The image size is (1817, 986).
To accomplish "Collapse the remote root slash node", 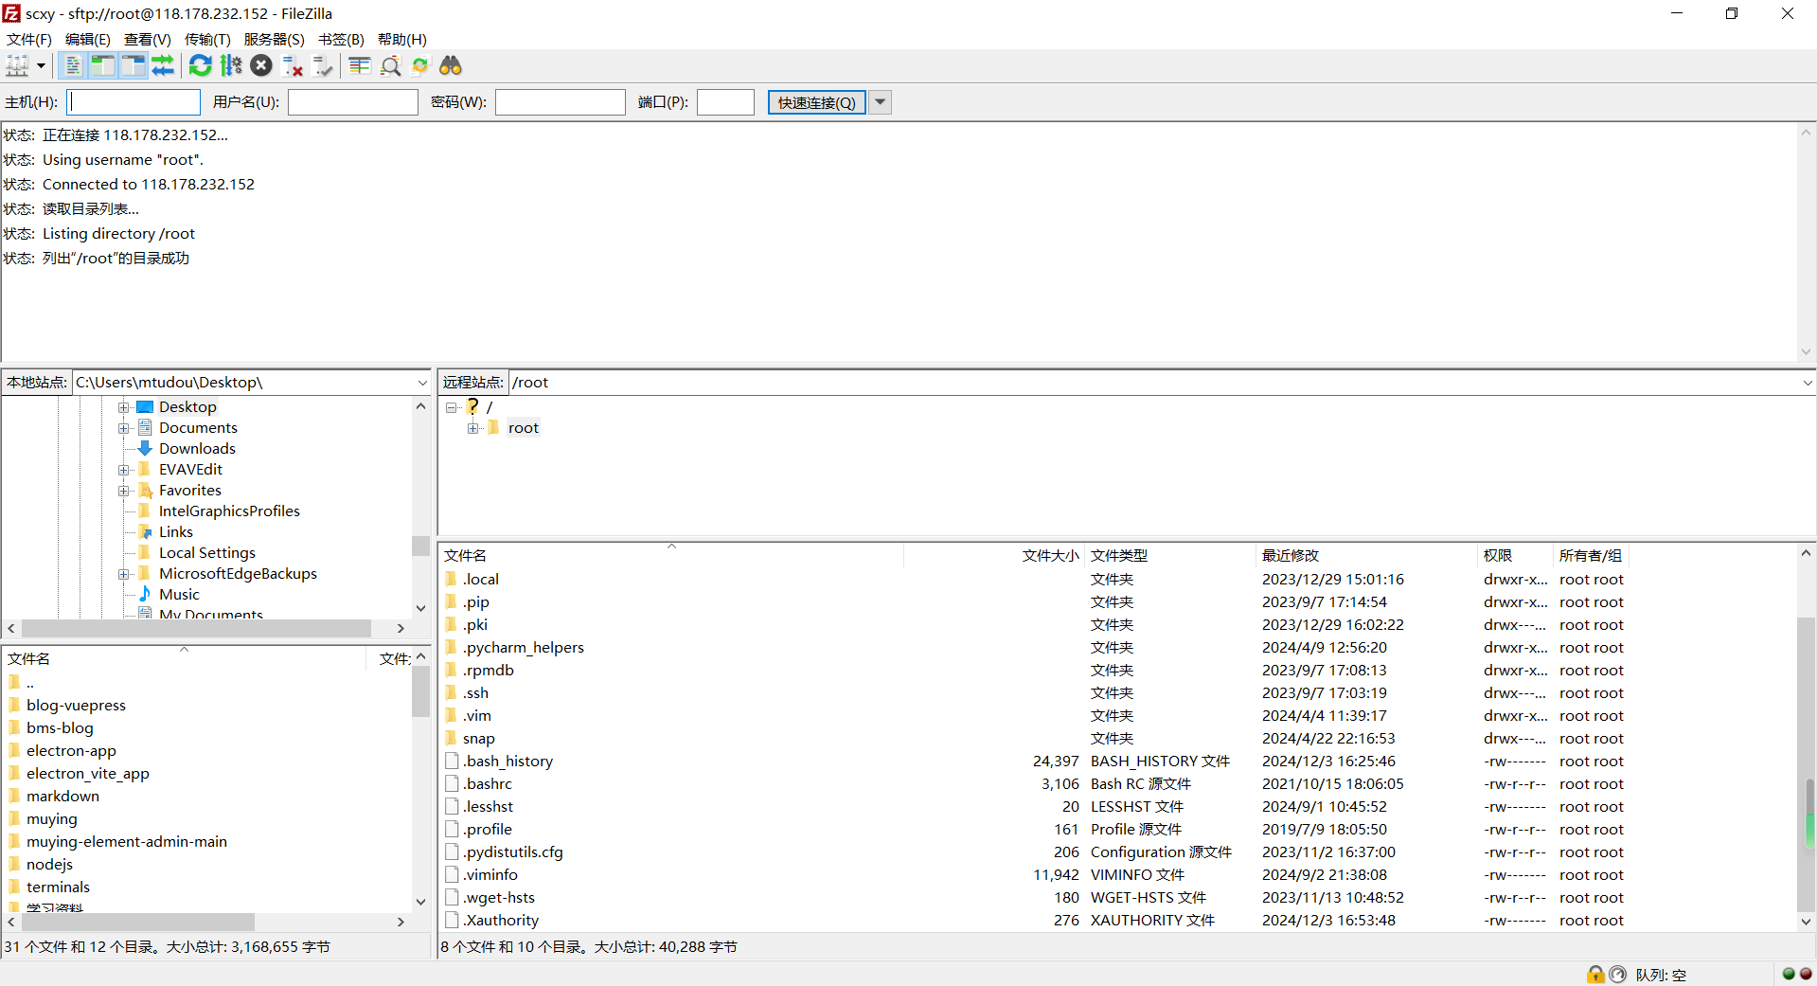I will point(451,407).
